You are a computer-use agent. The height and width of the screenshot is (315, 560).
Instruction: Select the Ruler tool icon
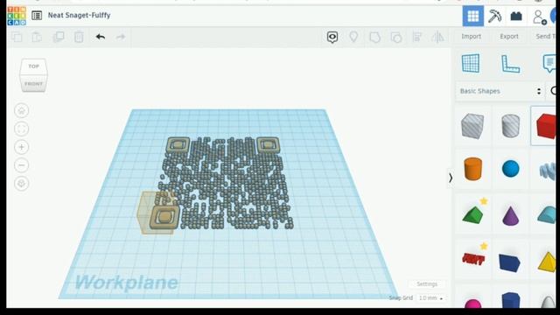pos(510,64)
